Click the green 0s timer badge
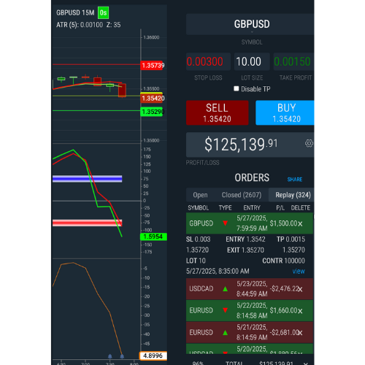This screenshot has height=365, width=365. coord(103,12)
